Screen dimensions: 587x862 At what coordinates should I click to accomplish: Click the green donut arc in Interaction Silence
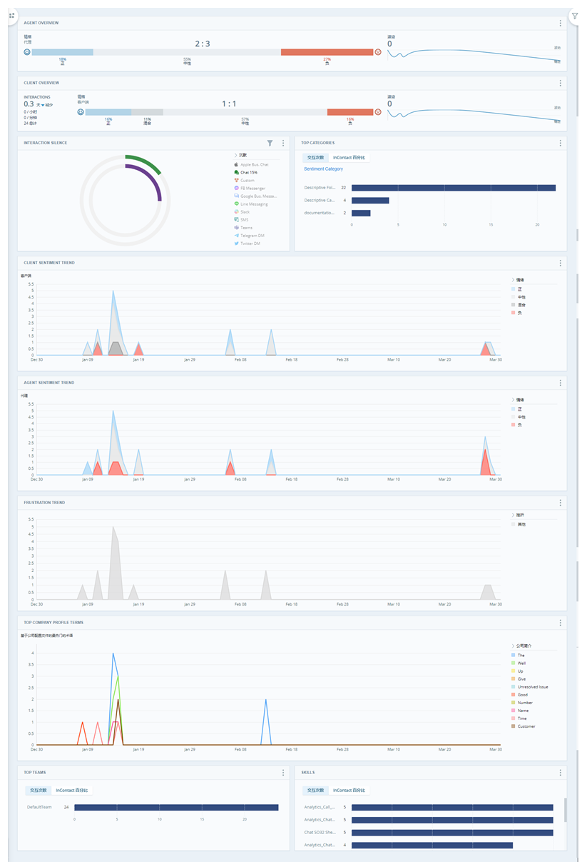tap(146, 161)
